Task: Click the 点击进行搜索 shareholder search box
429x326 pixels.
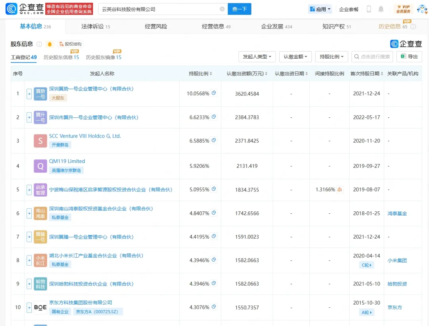Action: [x=372, y=57]
